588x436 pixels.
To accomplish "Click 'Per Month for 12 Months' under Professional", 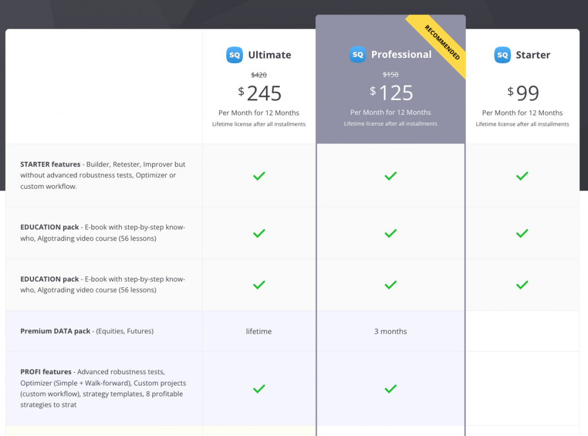I will pyautogui.click(x=390, y=112).
